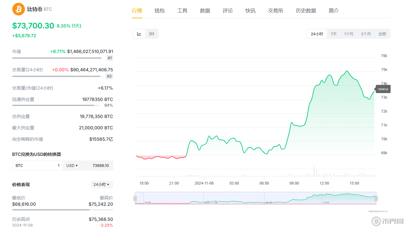Select the 全部 range option
This screenshot has width=407, height=230.
pyautogui.click(x=383, y=33)
